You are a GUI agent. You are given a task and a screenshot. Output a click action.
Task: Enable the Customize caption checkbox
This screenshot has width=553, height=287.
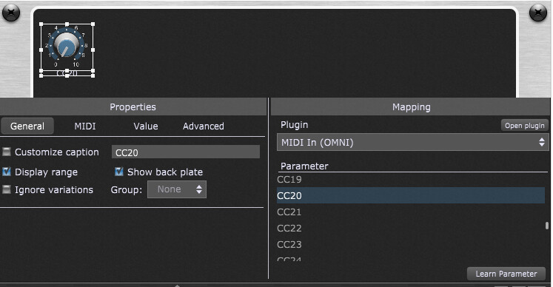(7, 152)
